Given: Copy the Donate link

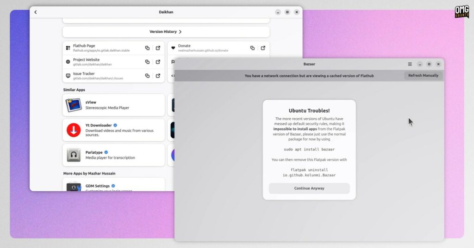Looking at the screenshot, I should 252,48.
